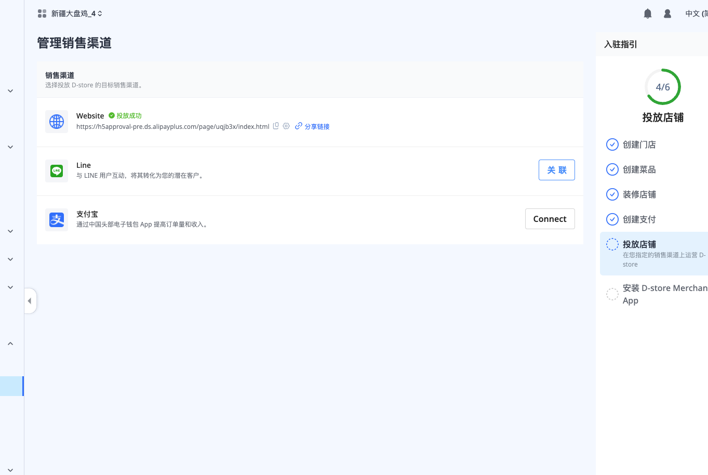
Task: Change the language from 中文
Action: [x=697, y=14]
